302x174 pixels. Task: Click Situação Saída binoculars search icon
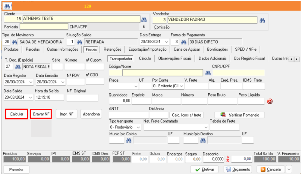(80, 42)
